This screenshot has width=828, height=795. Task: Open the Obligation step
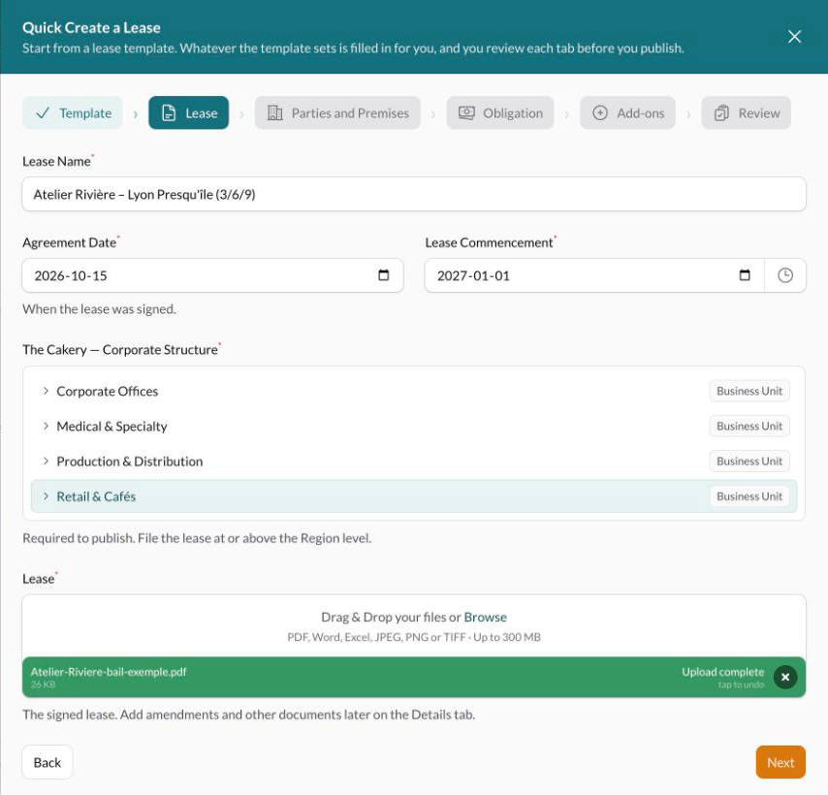[500, 113]
